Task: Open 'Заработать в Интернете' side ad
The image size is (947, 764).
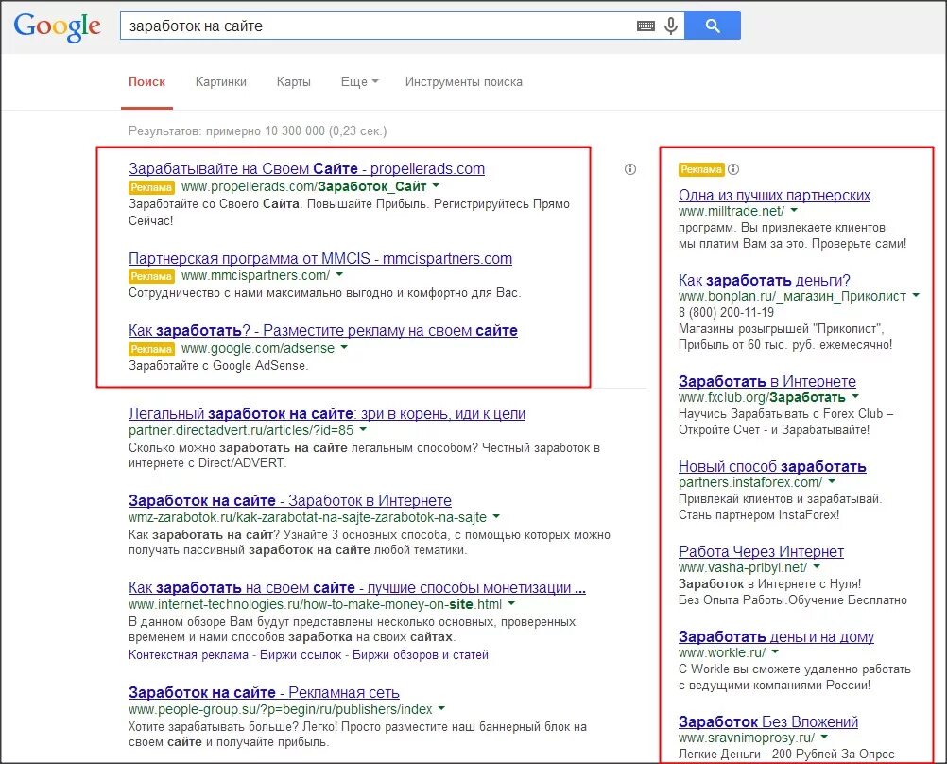Action: pyautogui.click(x=767, y=382)
